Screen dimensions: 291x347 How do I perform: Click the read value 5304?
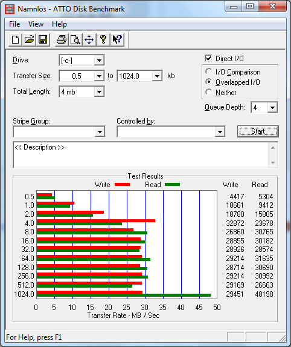point(266,197)
